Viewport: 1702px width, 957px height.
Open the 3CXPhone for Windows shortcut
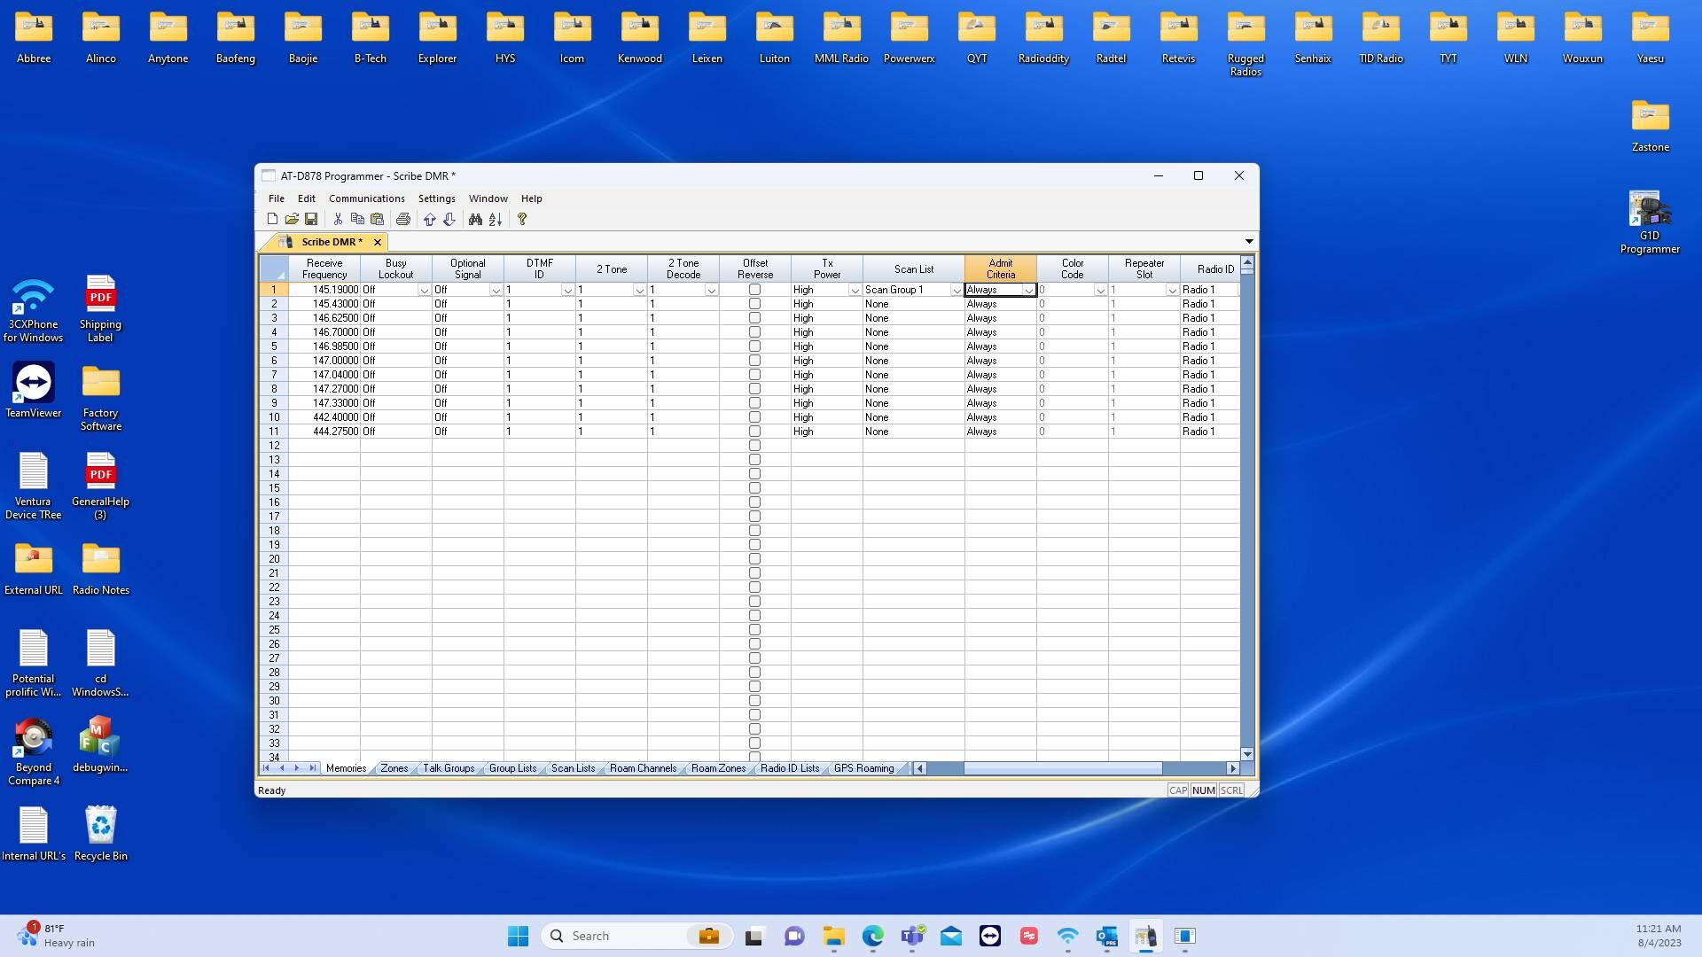coord(34,308)
